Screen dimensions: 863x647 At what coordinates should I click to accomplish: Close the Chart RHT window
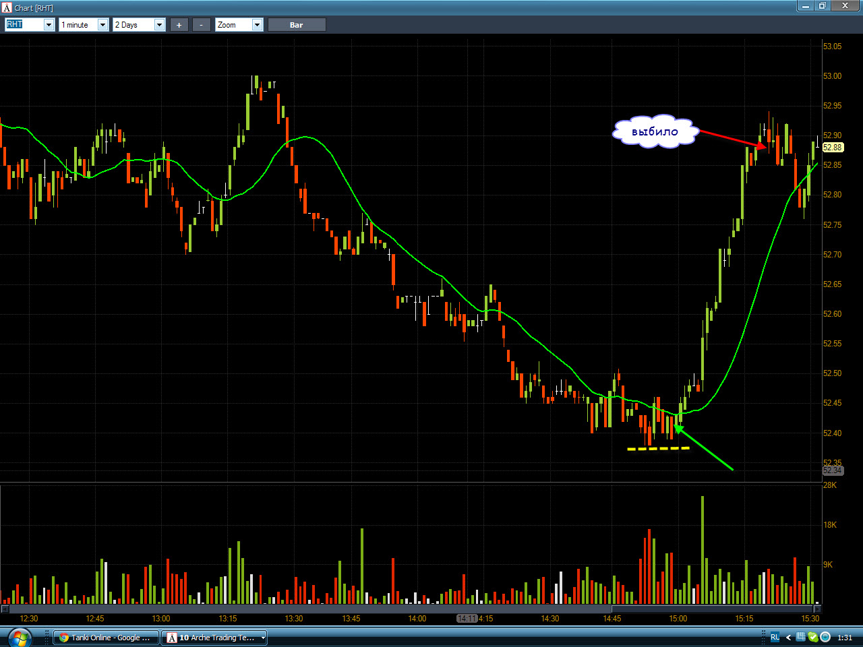coord(845,6)
